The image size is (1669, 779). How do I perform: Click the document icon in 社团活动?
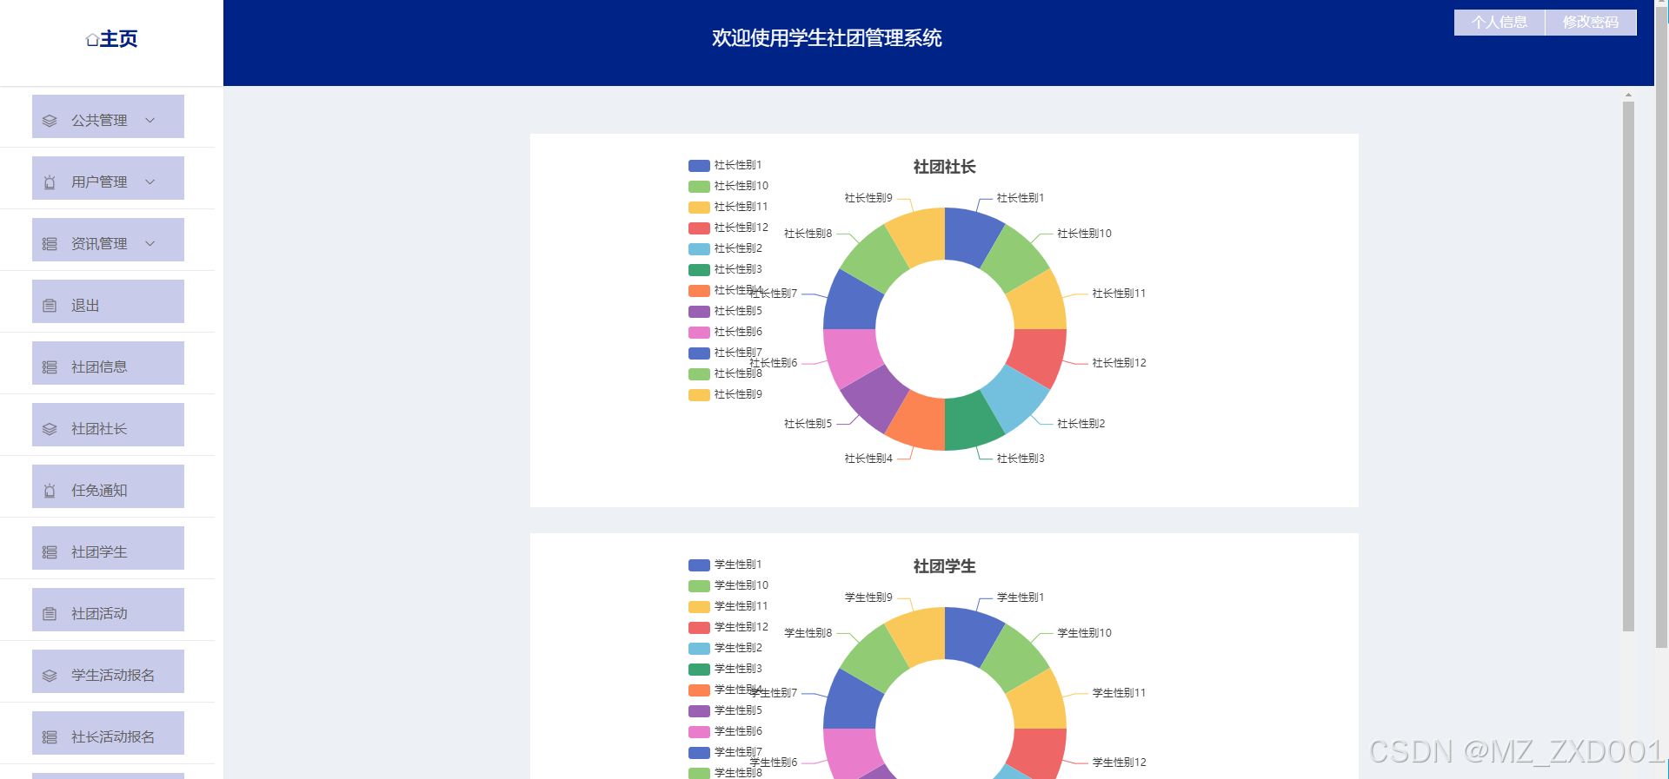pos(50,614)
